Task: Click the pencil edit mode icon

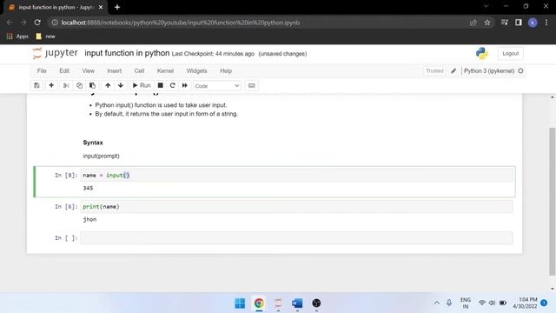Action: (453, 71)
